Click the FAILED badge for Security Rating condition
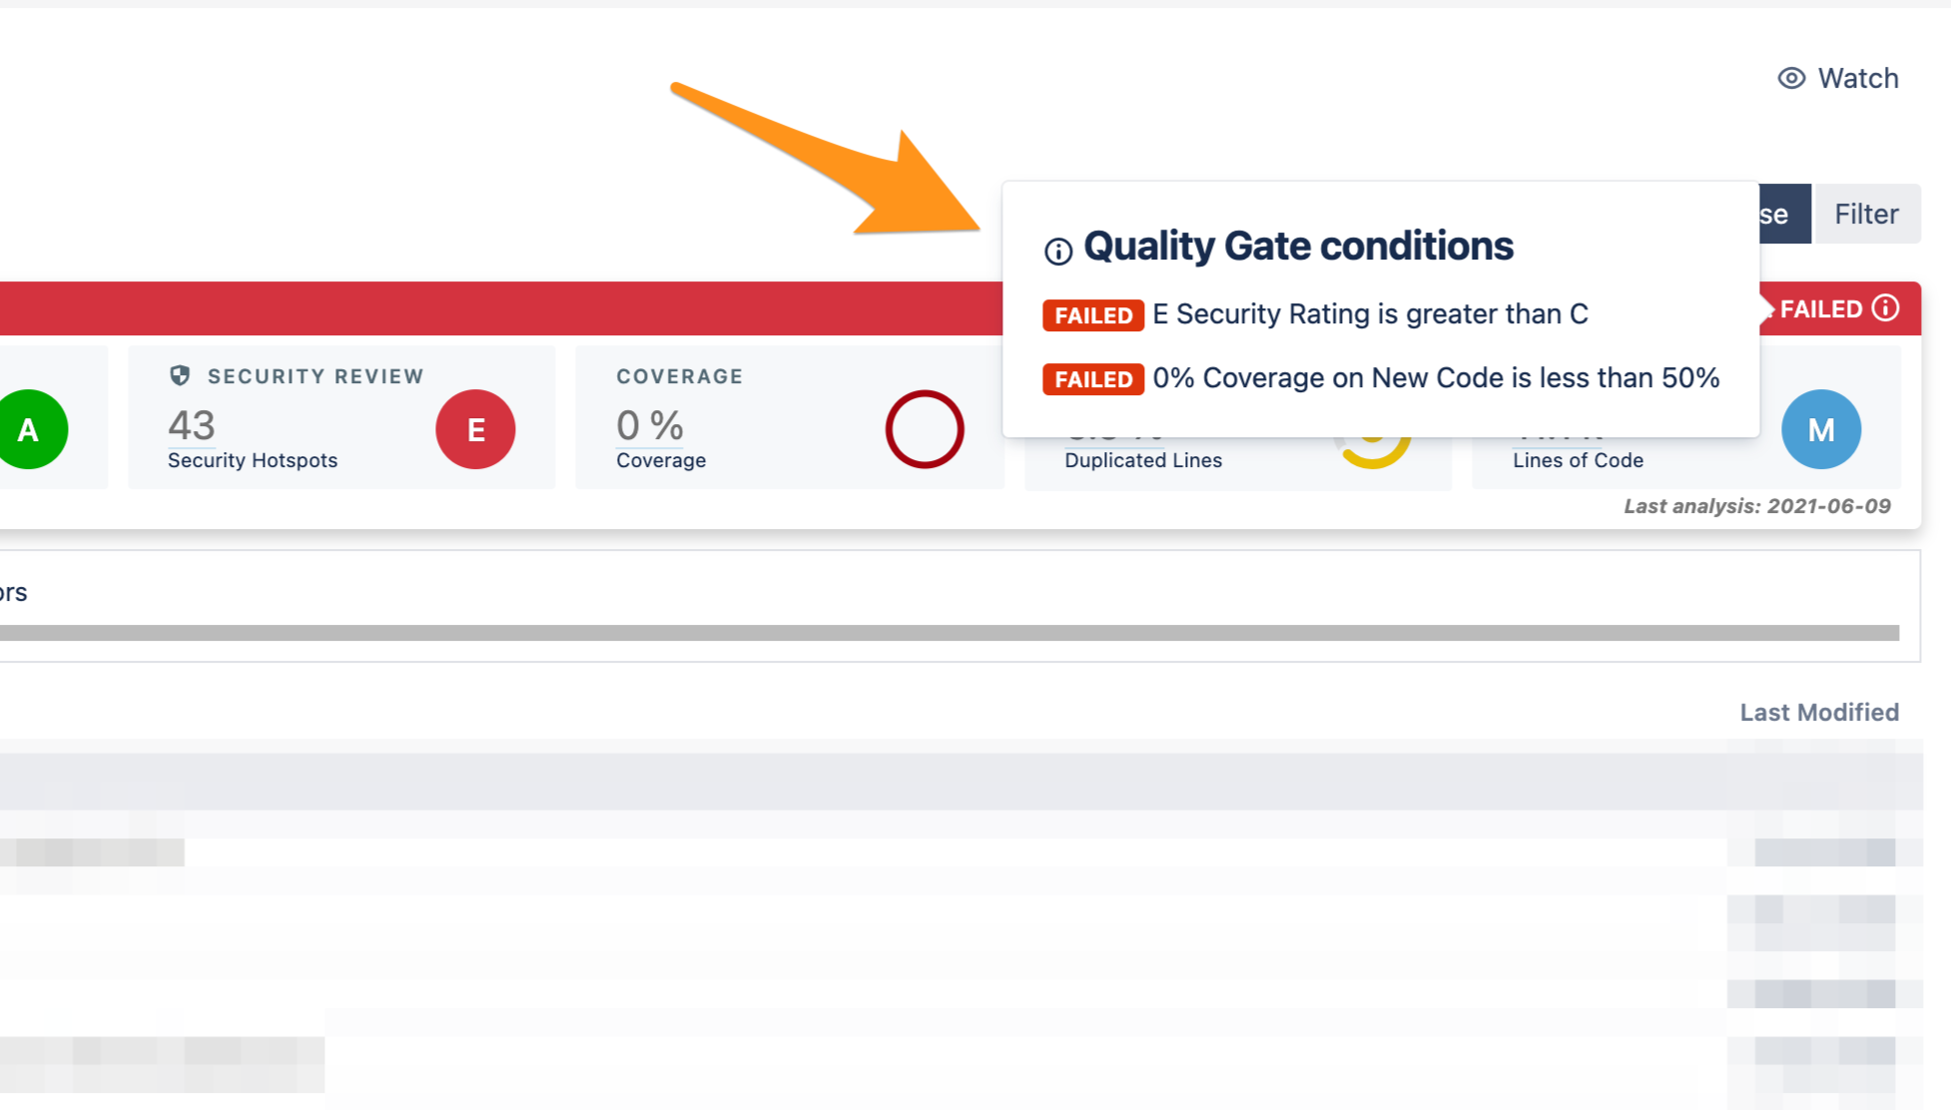The height and width of the screenshot is (1110, 1951). (x=1093, y=315)
